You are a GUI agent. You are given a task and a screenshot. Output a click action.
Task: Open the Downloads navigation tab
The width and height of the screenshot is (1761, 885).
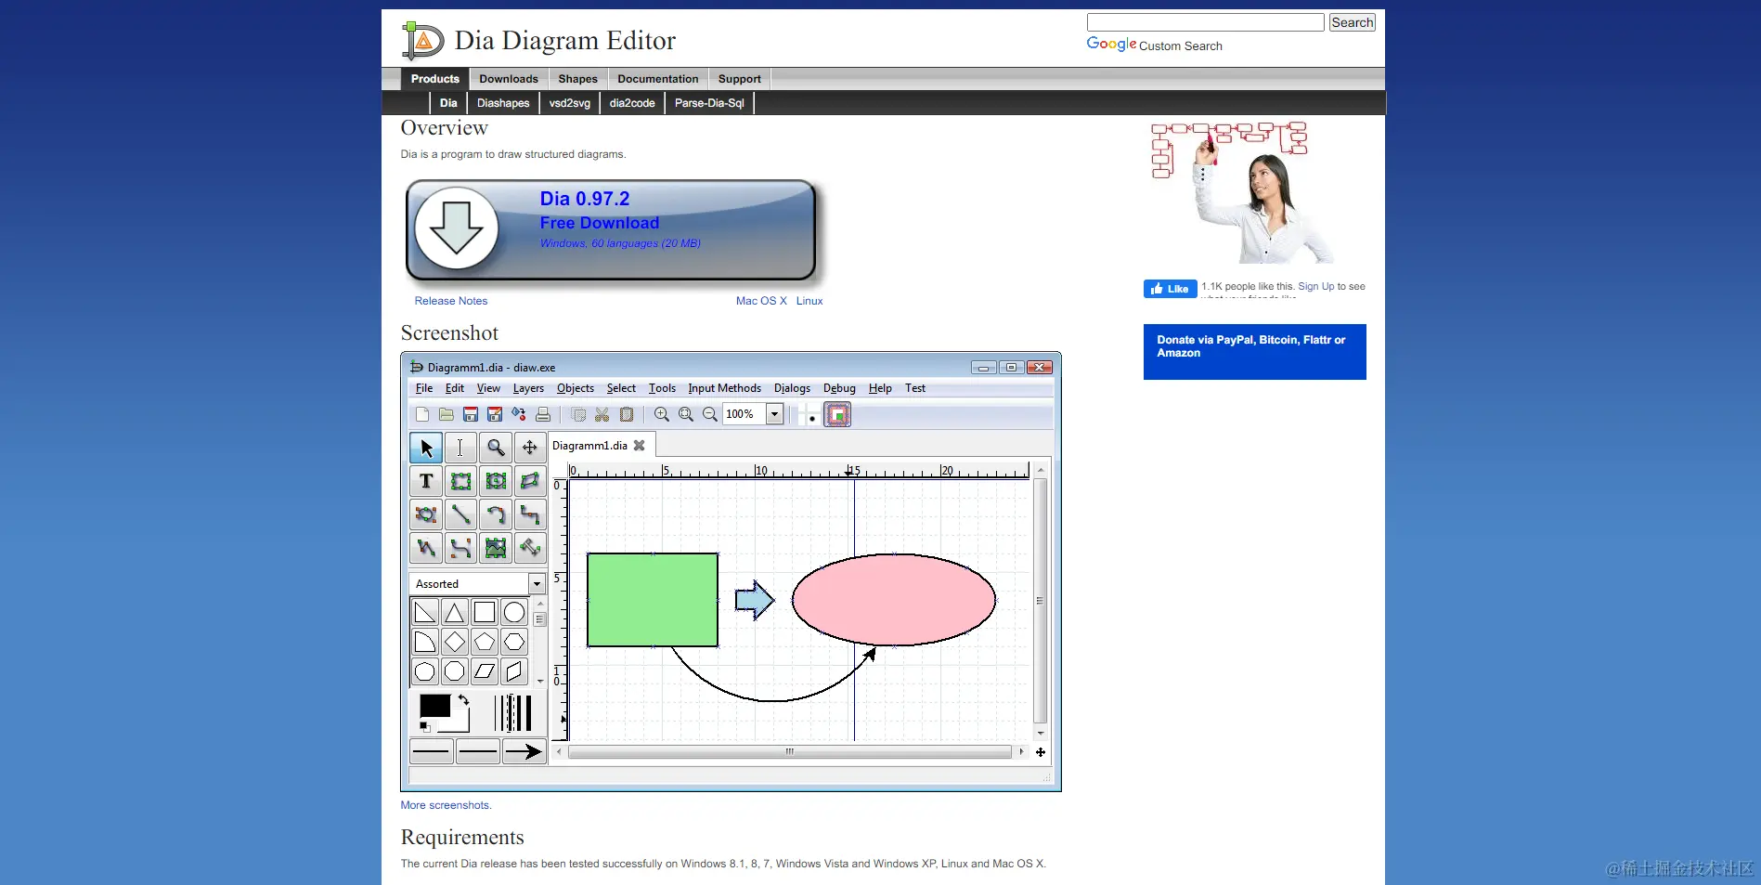(509, 79)
